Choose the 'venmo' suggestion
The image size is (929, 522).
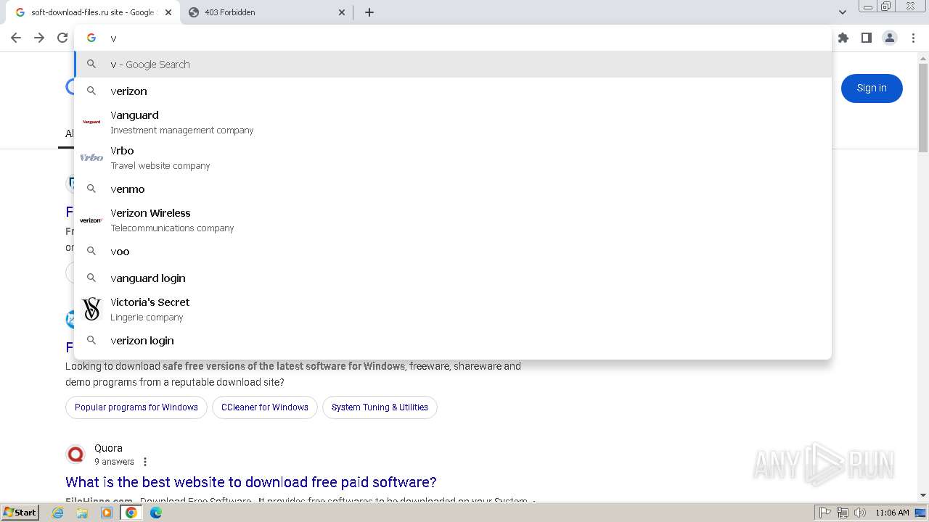[453, 188]
